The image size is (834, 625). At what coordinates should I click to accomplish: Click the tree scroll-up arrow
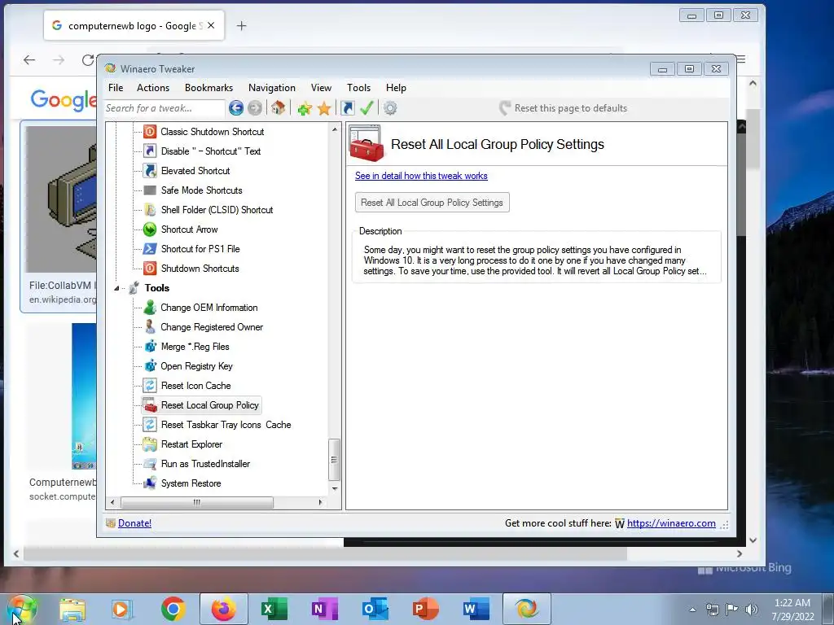coord(335,129)
